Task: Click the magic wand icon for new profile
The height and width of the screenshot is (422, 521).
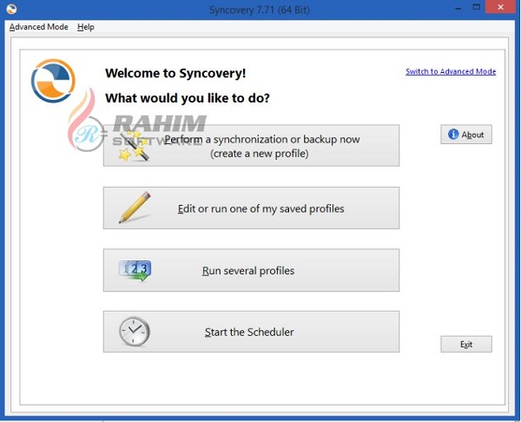Action: [134, 146]
